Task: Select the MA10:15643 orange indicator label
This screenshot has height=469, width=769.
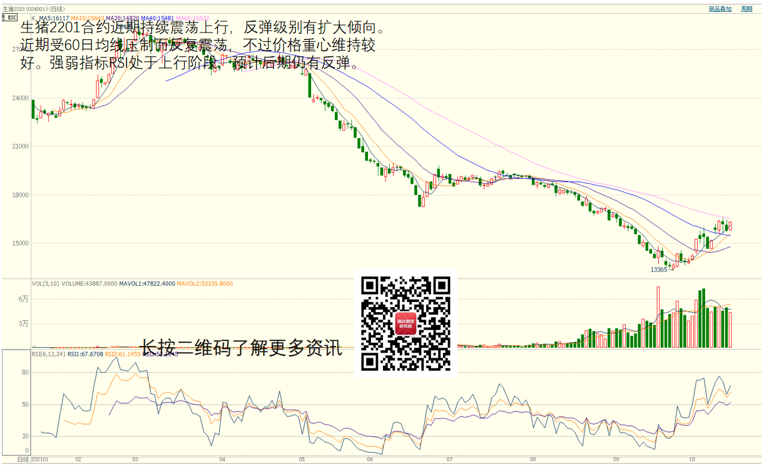Action: pos(87,19)
